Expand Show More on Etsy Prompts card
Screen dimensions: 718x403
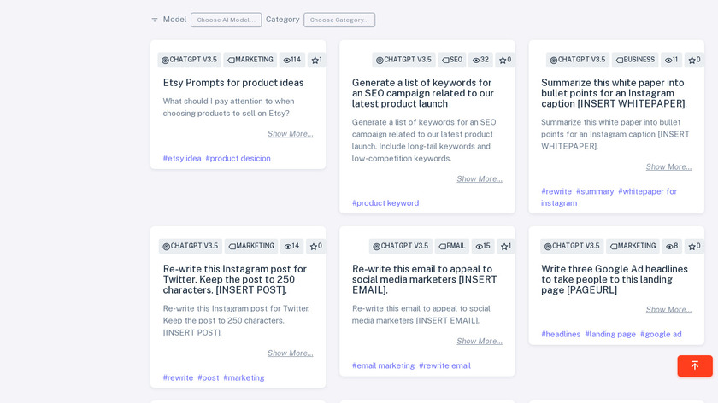click(290, 133)
